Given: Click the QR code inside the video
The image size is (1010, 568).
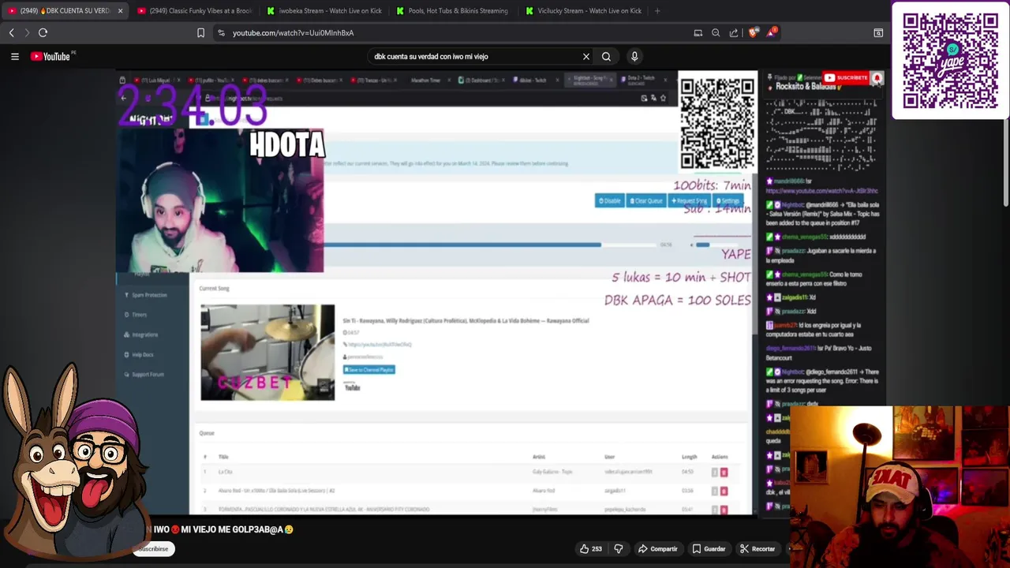Looking at the screenshot, I should tap(717, 122).
